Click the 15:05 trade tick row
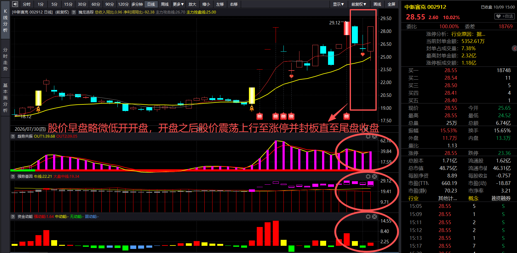 tap(459, 206)
